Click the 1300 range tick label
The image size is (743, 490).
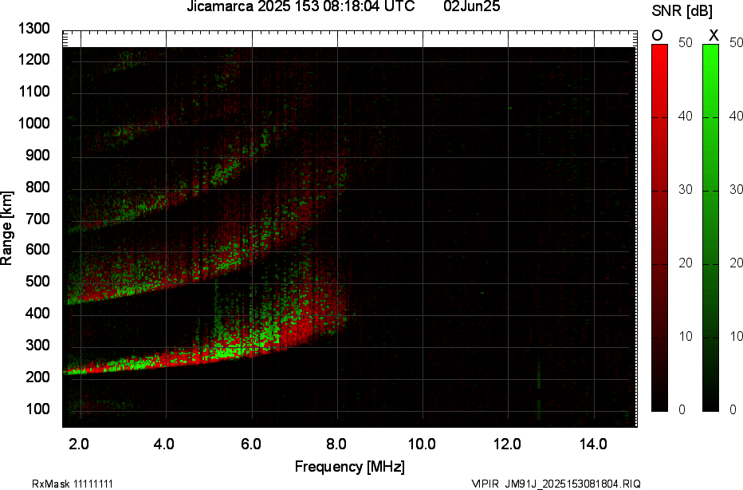click(x=33, y=29)
